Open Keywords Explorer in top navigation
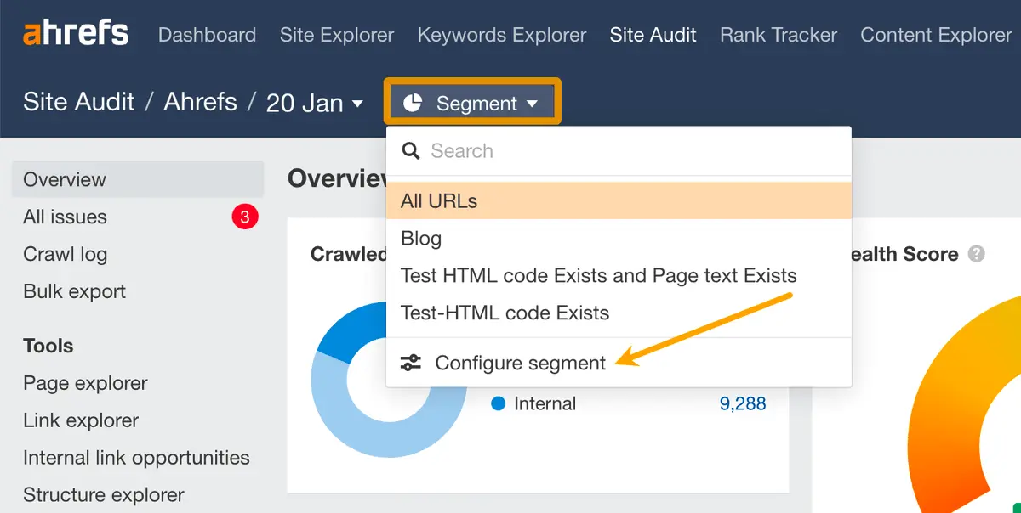The image size is (1021, 513). coord(502,35)
